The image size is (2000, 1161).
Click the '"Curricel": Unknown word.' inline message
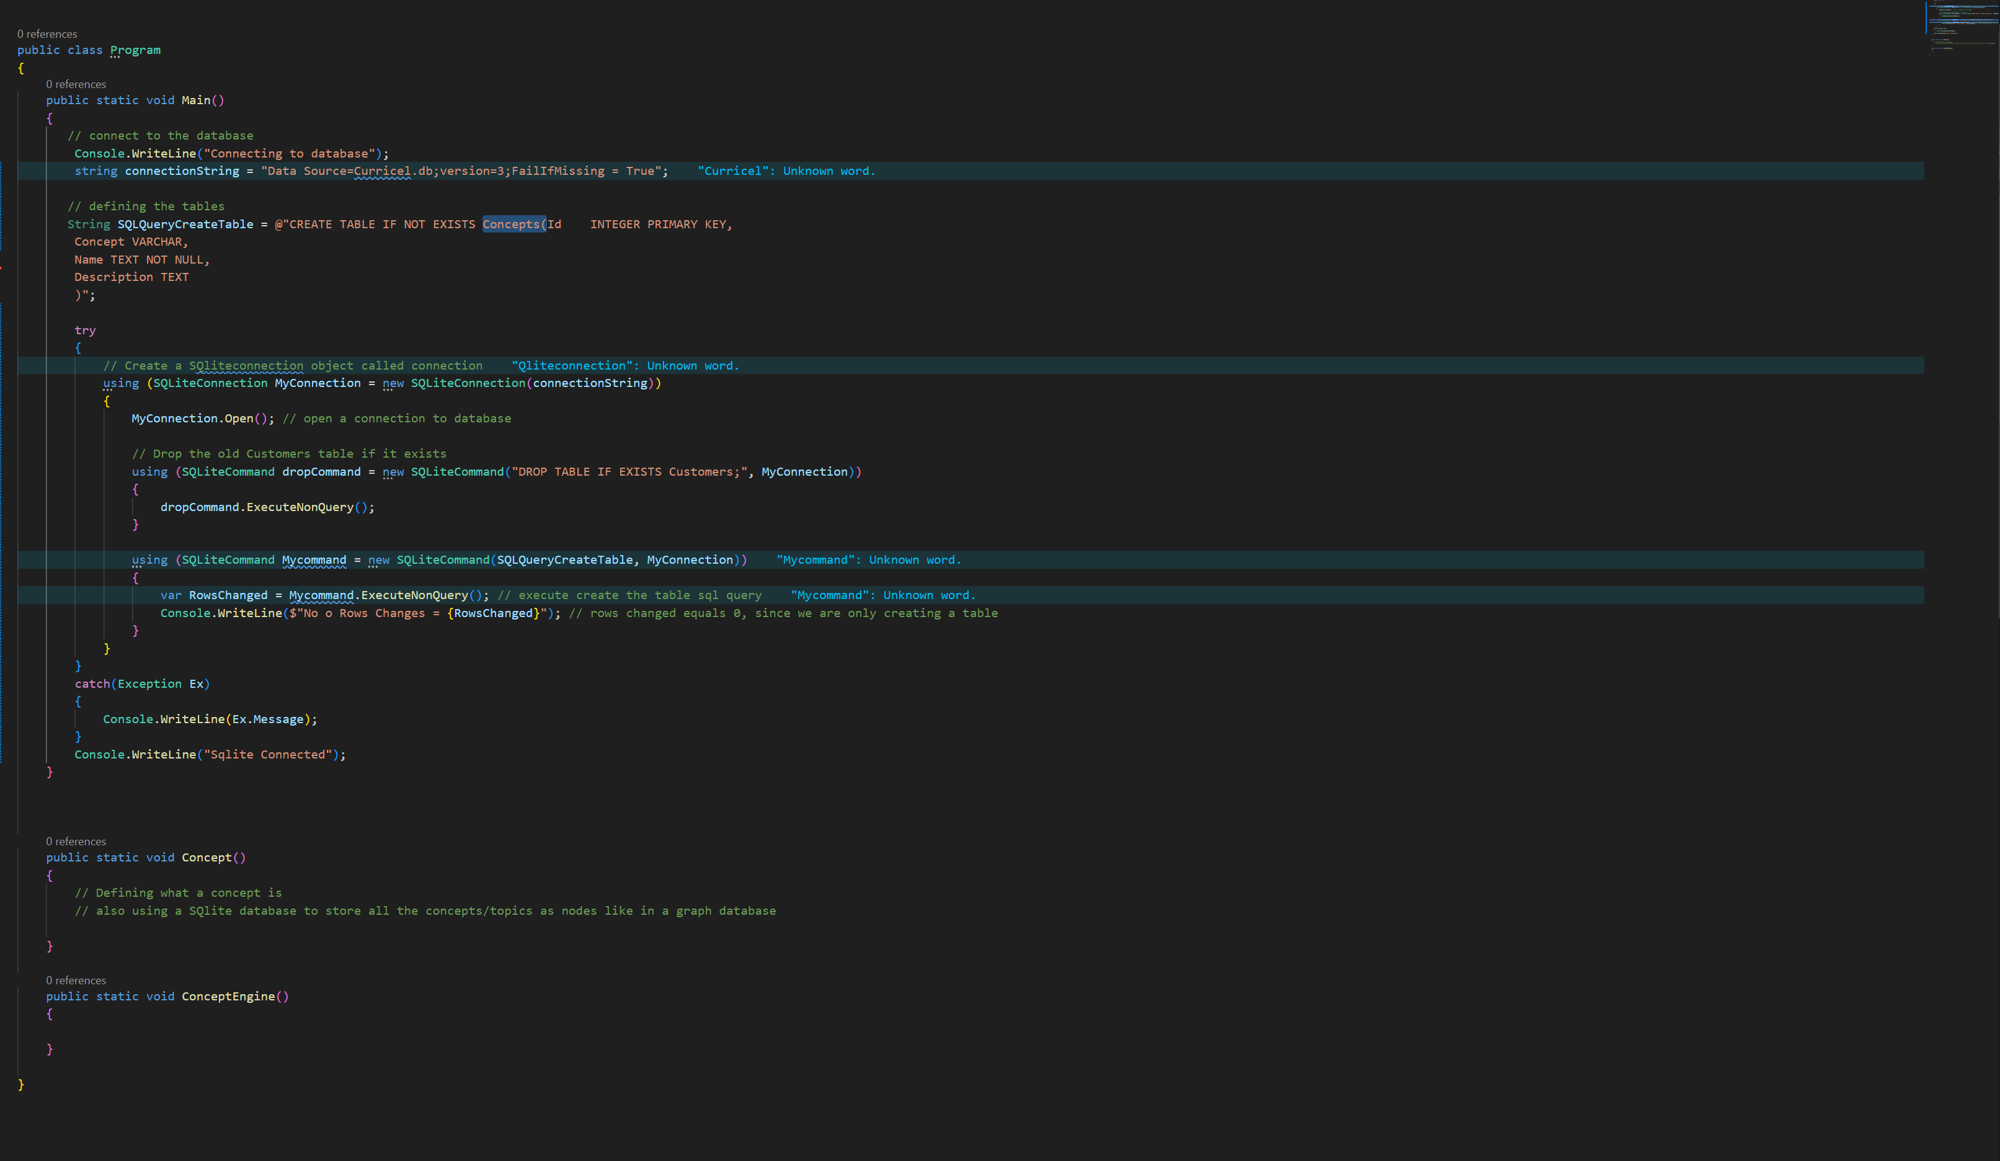tap(786, 171)
